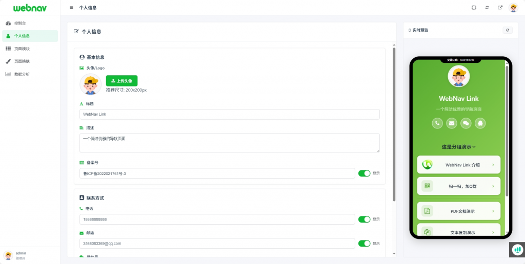Click the WeChat icon in mobile preview
The width and height of the screenshot is (525, 264).
(x=466, y=123)
